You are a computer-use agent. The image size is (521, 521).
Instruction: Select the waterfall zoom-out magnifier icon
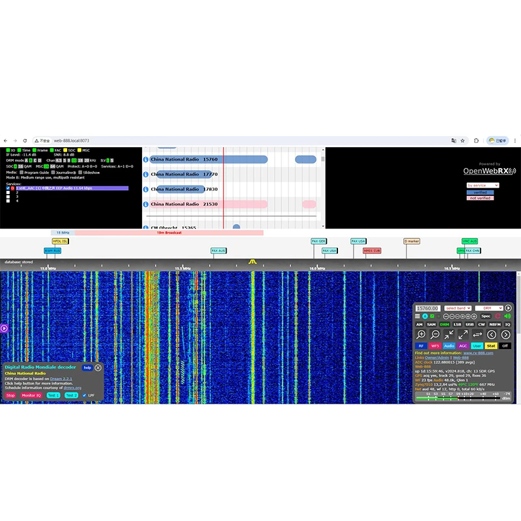pyautogui.click(x=435, y=333)
